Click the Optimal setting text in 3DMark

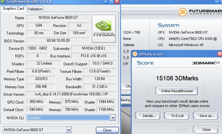129,45
